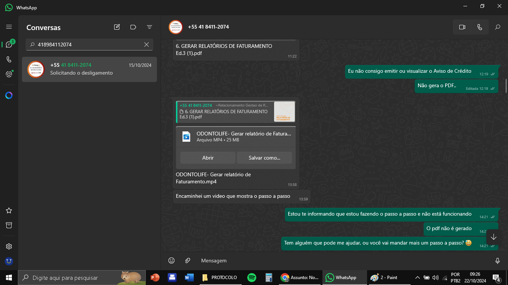Clear the search field text
508x285 pixels.
147,45
